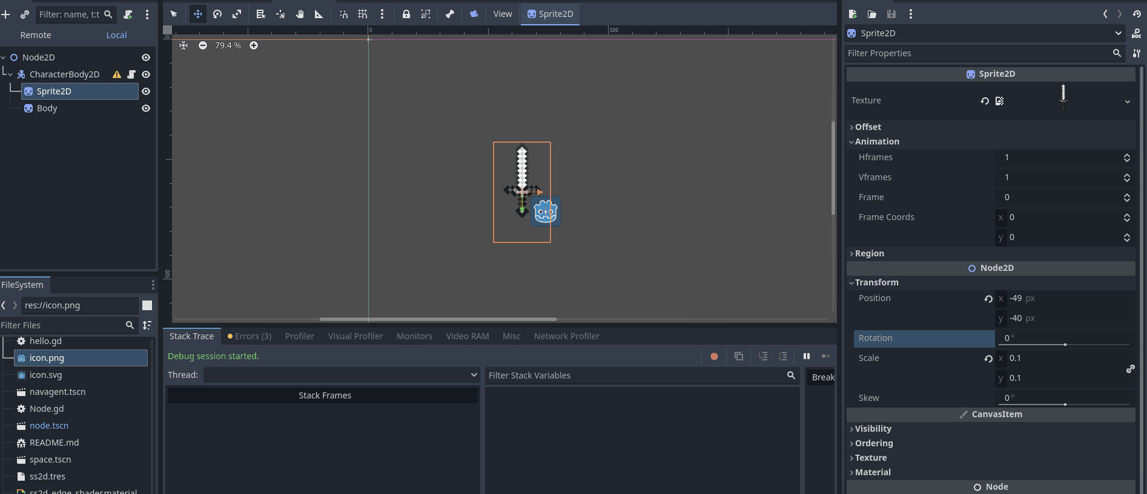Group the selected node's children
This screenshot has height=494, width=1147.
click(426, 14)
